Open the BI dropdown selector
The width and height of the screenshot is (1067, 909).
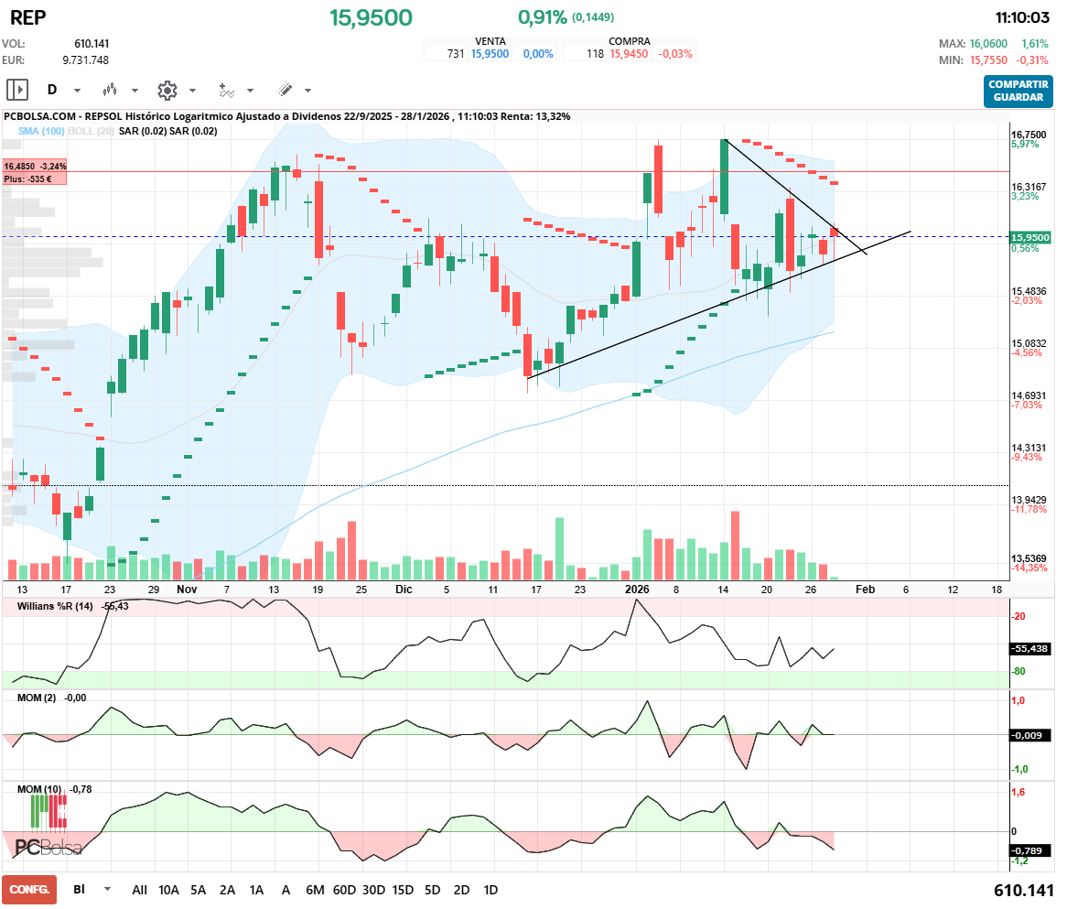(92, 889)
